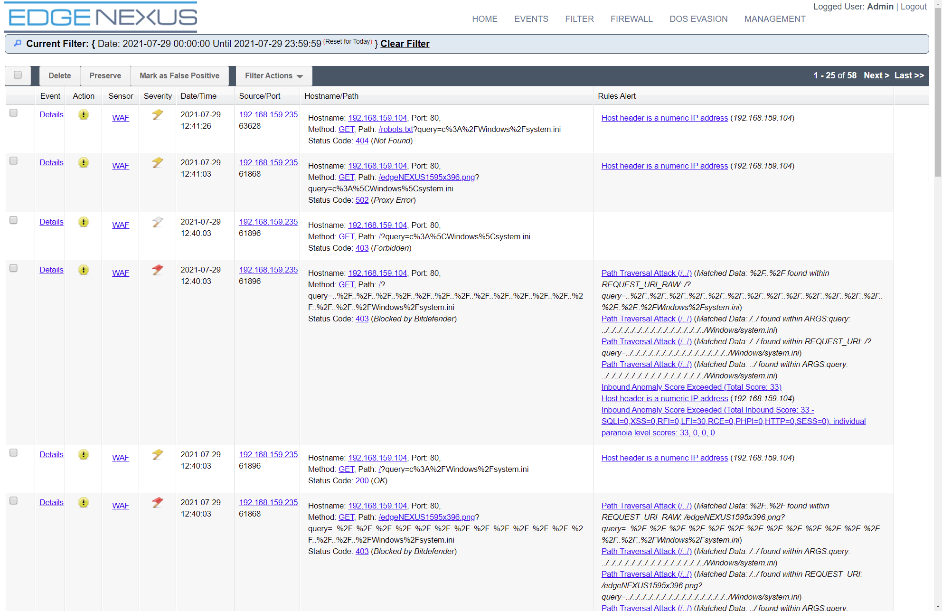942x611 pixels.
Task: Click Reset for Today in the filter bar
Action: tap(348, 41)
